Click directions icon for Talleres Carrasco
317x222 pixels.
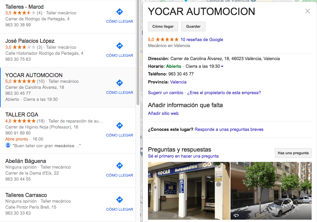[120, 200]
